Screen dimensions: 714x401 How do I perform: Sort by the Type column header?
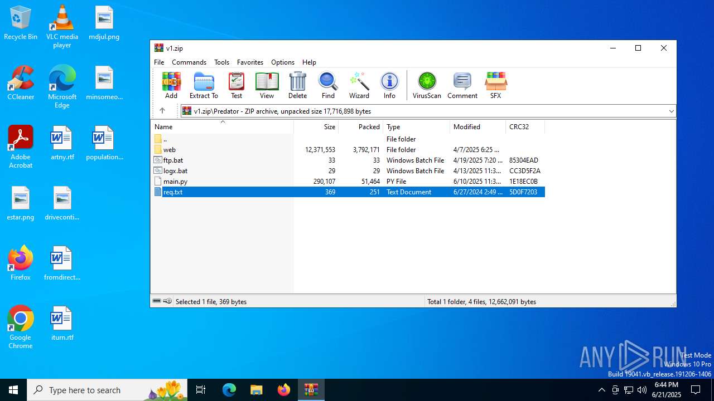tap(416, 127)
